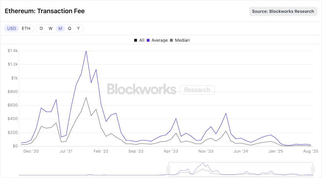
Task: Click the Jul '21 x-axis label
Action: tap(66, 151)
